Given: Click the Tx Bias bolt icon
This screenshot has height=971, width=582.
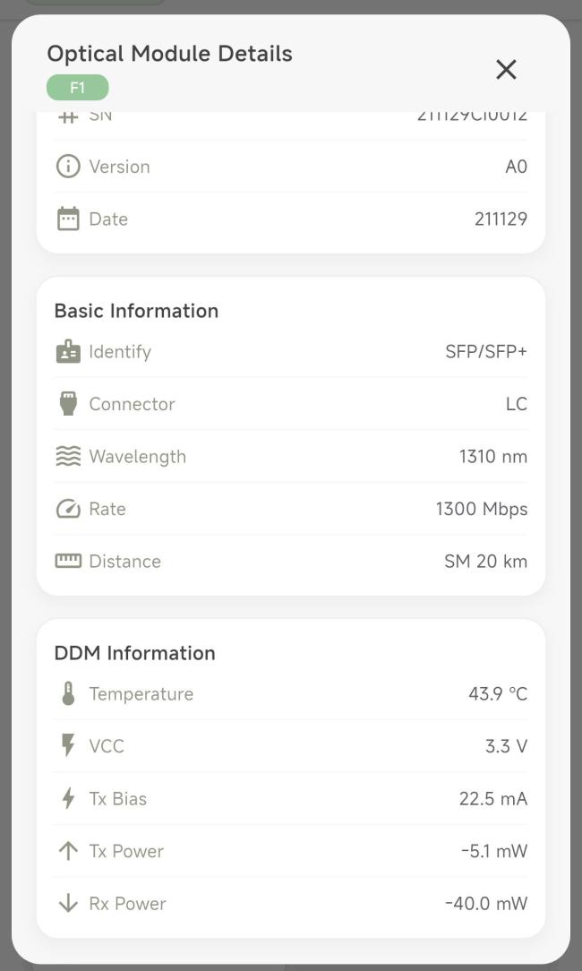Looking at the screenshot, I should 68,799.
